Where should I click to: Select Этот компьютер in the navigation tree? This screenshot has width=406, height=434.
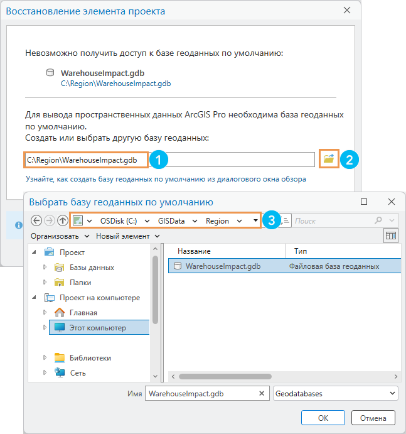(x=97, y=327)
